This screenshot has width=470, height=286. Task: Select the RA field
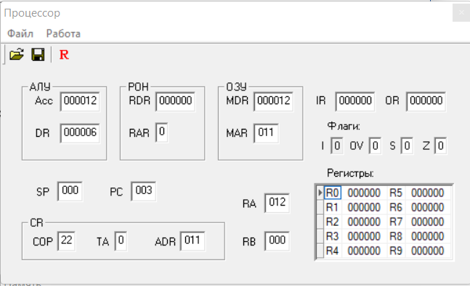(x=277, y=203)
